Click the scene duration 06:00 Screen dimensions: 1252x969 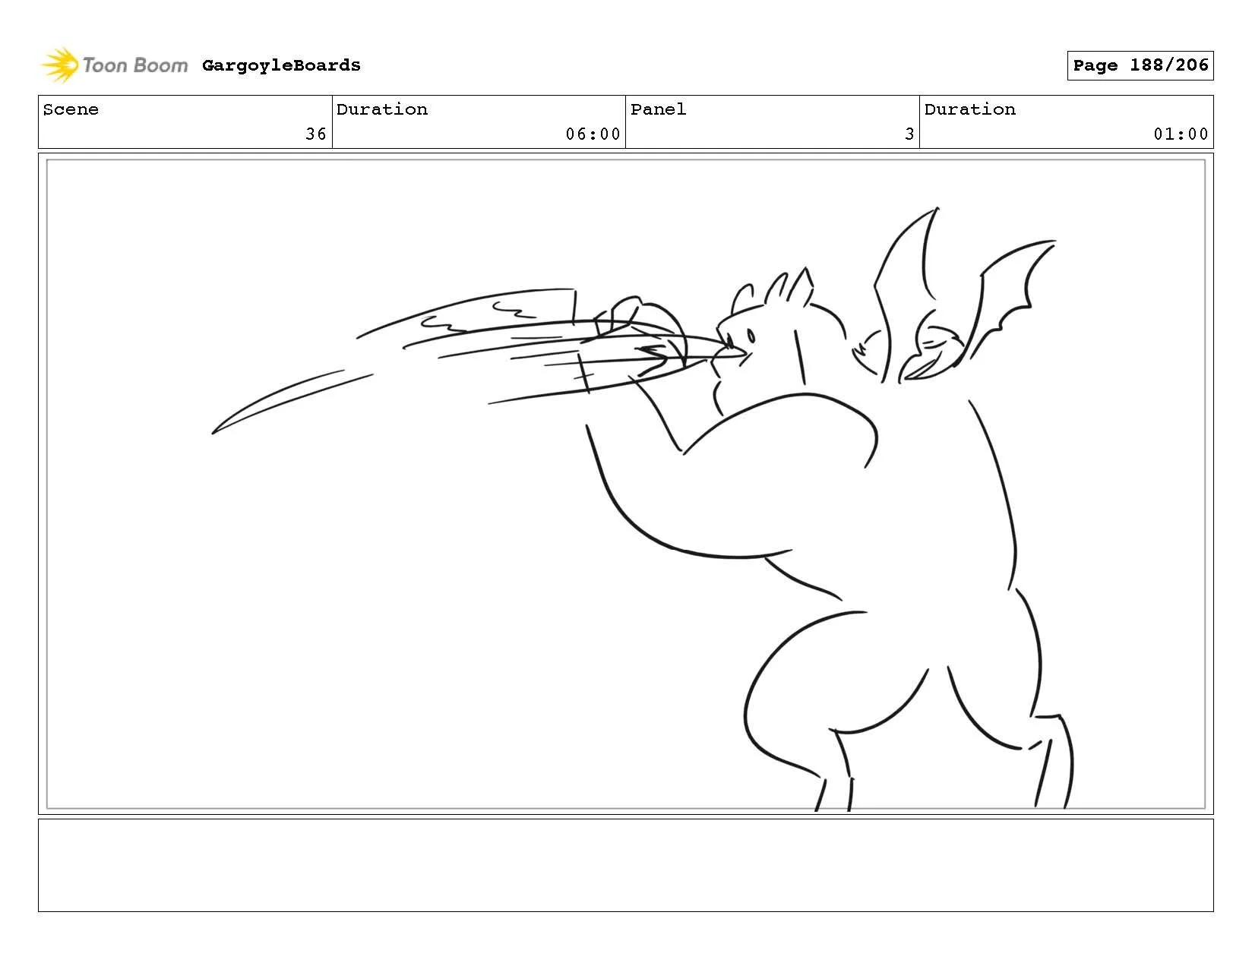(593, 134)
